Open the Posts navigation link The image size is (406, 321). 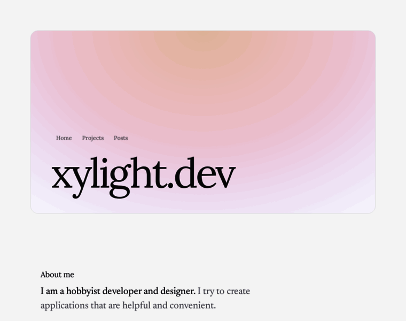coord(121,138)
